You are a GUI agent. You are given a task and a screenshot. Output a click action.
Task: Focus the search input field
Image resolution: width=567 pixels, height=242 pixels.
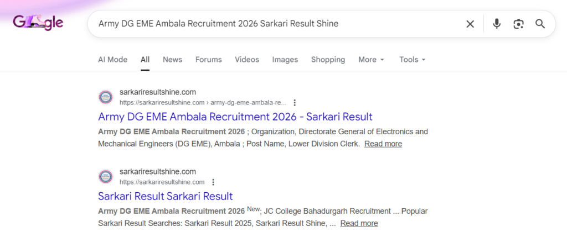[x=277, y=24]
